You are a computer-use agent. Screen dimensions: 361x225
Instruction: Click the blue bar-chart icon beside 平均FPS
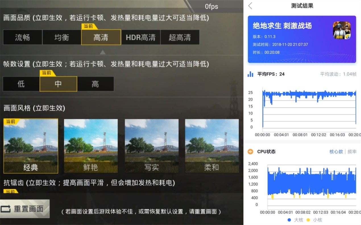(x=250, y=74)
